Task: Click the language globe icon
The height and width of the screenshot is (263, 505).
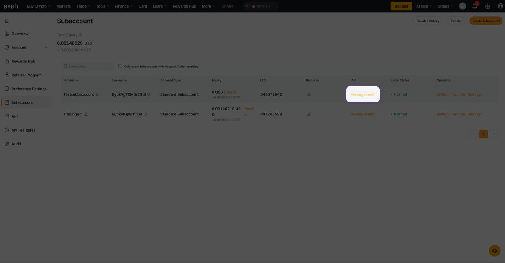Action: click(x=500, y=6)
